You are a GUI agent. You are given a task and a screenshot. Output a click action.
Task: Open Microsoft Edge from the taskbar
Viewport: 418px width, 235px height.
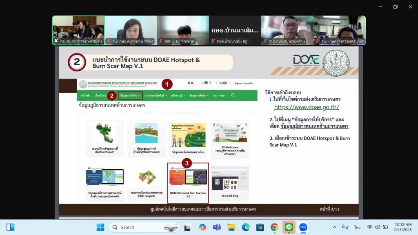click(245, 227)
